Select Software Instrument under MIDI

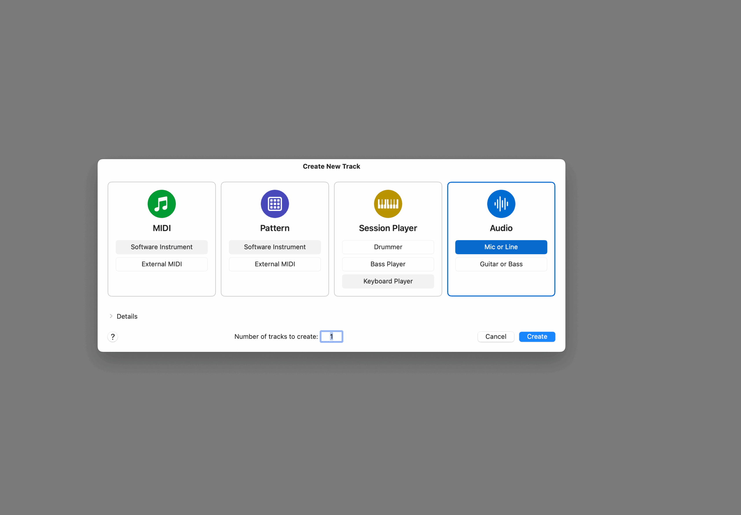[162, 247]
